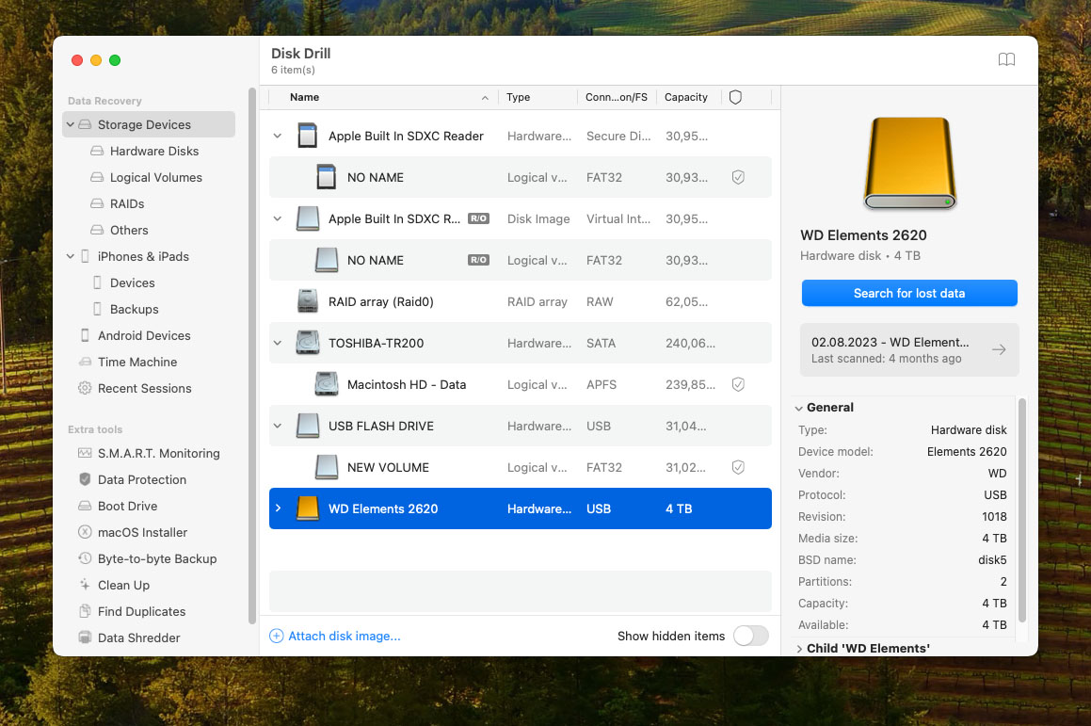Collapse the iPhones & iPads sidebar group
This screenshot has height=726, width=1091.
71,256
